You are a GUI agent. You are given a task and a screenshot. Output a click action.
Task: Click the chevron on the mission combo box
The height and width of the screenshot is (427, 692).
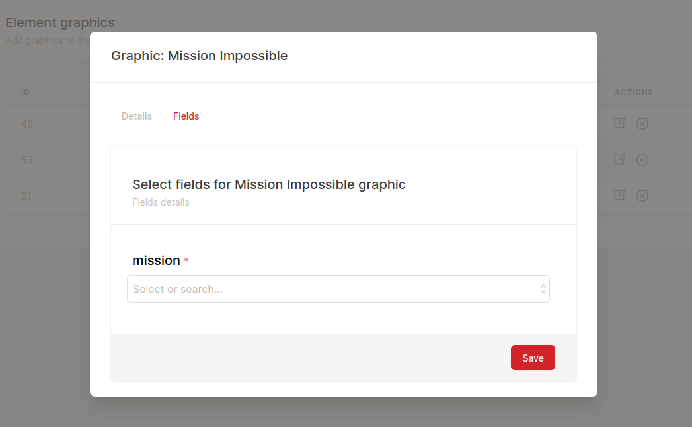coord(542,289)
